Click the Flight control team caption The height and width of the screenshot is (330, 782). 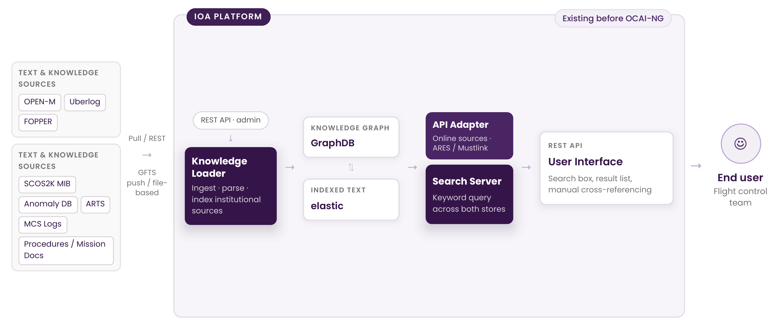tap(740, 197)
